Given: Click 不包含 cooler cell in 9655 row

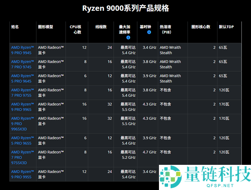Looking at the screenshot, I should tap(165, 138).
